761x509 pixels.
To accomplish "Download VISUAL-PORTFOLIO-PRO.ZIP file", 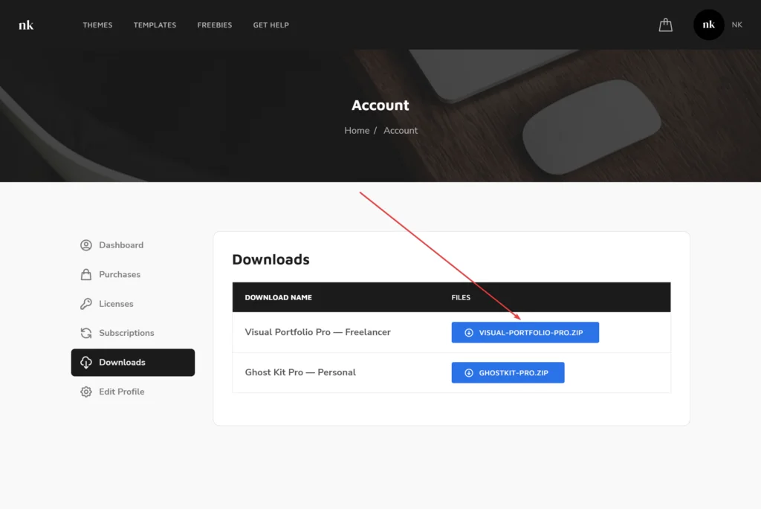I will [525, 332].
